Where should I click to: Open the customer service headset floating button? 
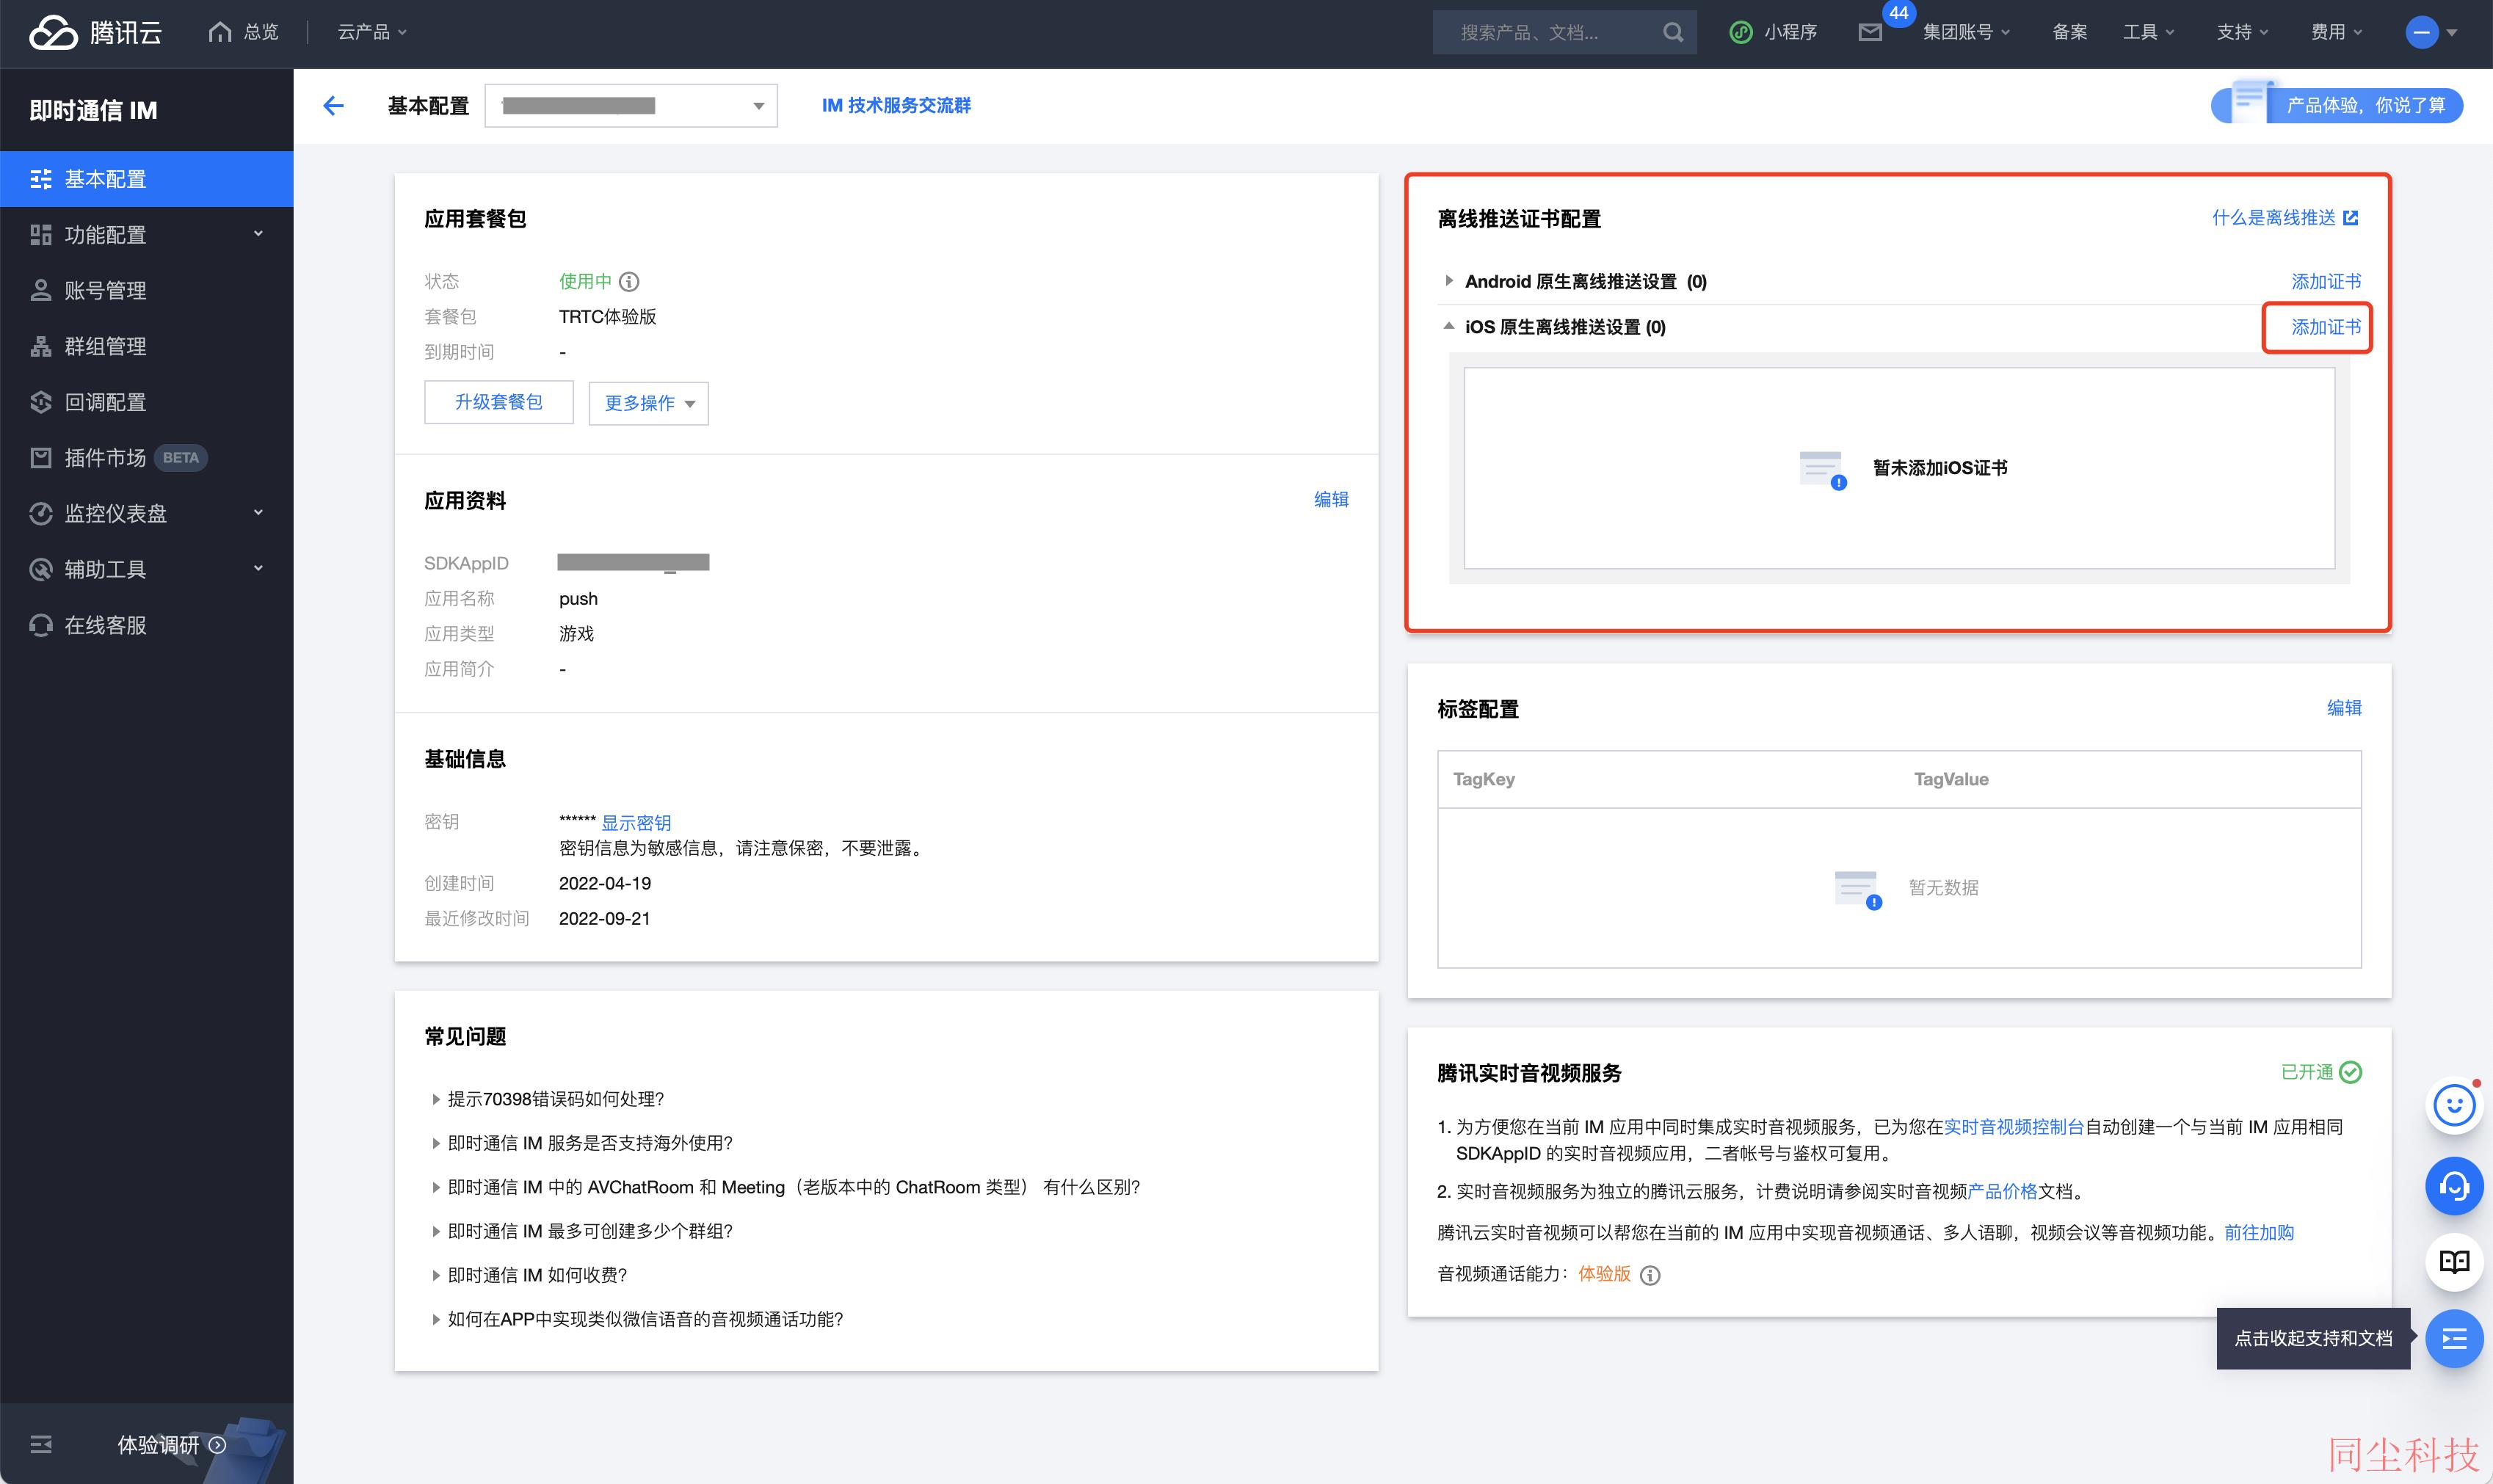(2454, 1186)
